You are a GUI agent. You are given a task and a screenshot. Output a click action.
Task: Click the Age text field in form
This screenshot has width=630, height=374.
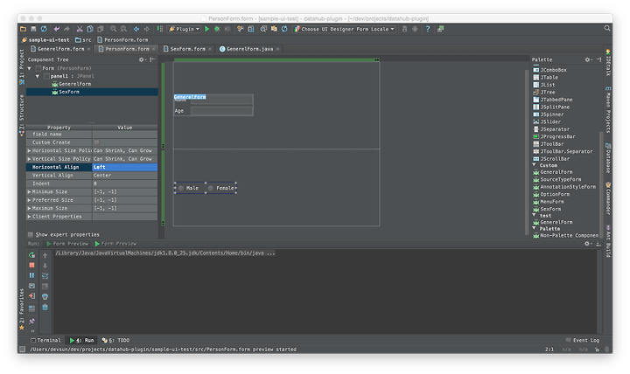tap(221, 111)
